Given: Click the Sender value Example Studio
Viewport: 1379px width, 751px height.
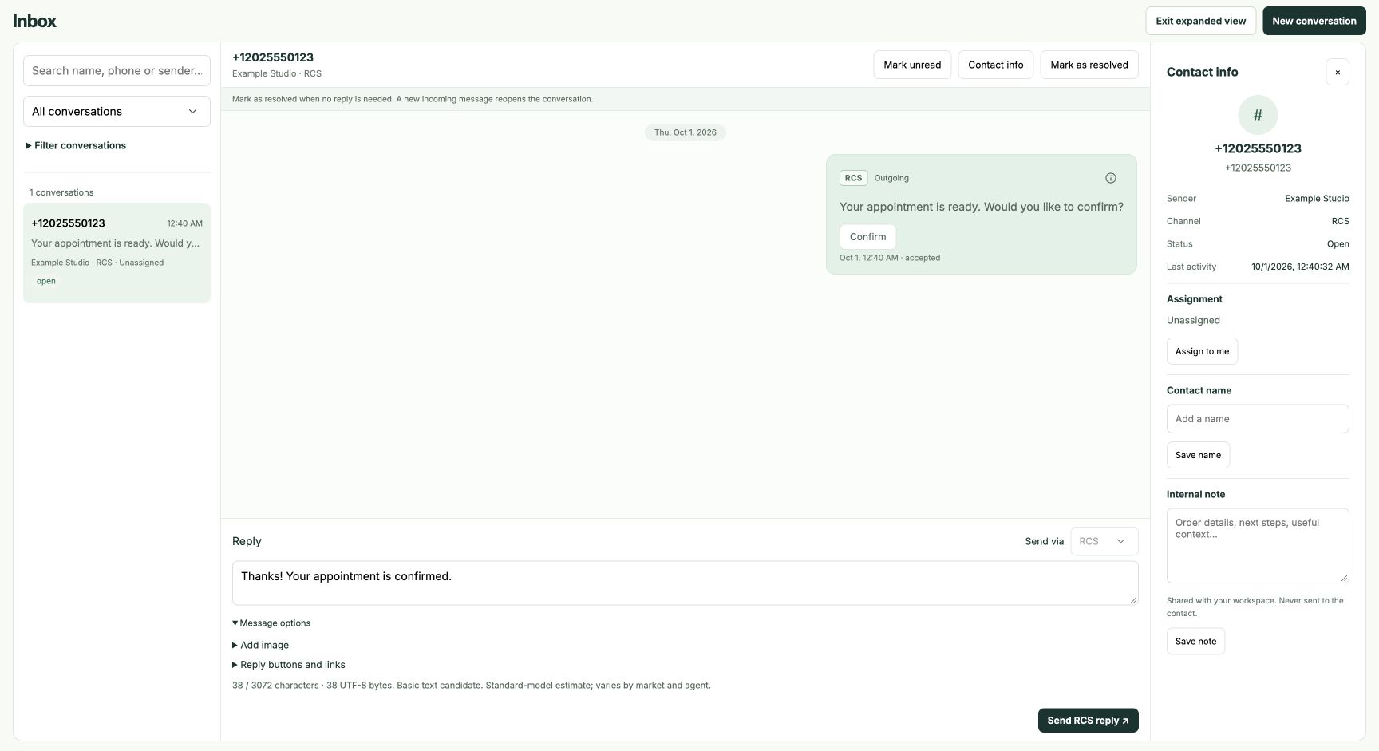Looking at the screenshot, I should [x=1317, y=199].
